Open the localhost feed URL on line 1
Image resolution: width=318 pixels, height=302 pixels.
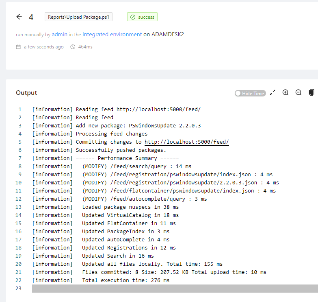(x=158, y=109)
